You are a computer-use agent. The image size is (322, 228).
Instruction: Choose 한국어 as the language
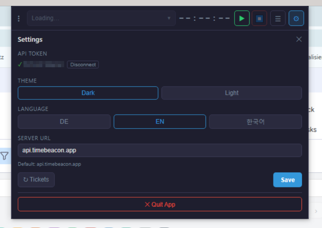click(x=255, y=122)
